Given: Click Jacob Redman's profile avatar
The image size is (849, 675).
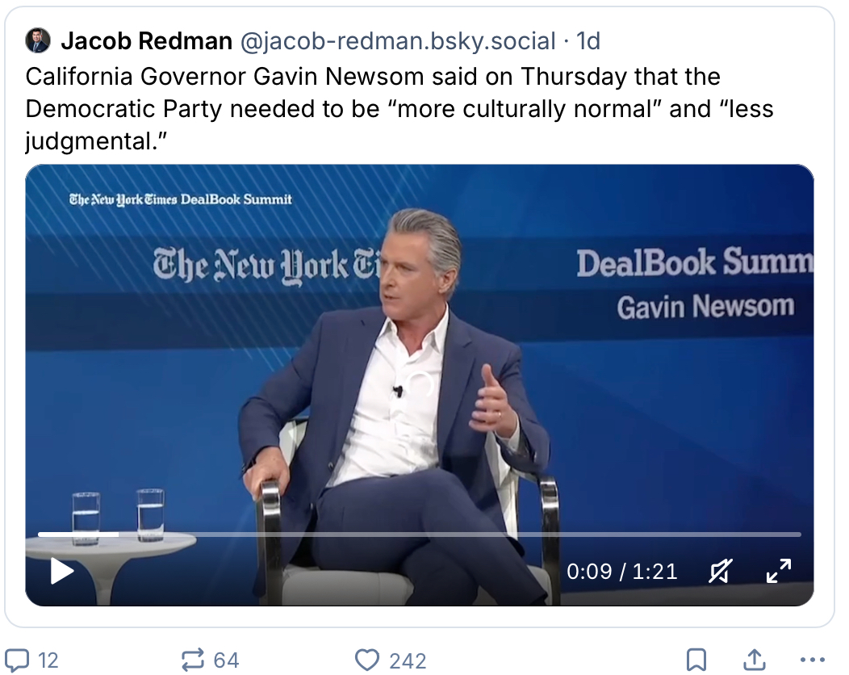Looking at the screenshot, I should [38, 40].
